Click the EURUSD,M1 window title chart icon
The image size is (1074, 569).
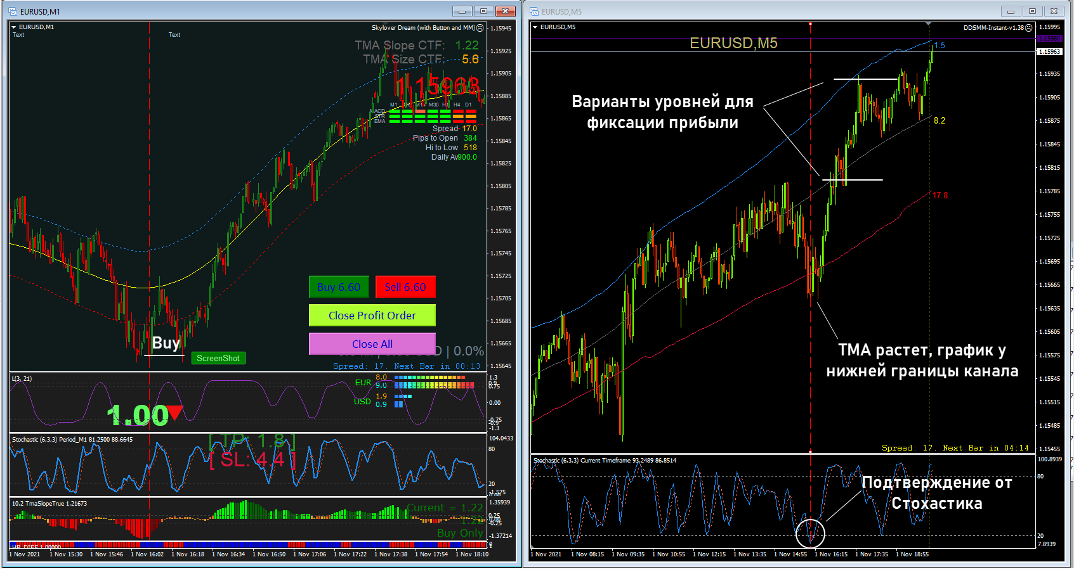click(x=13, y=11)
